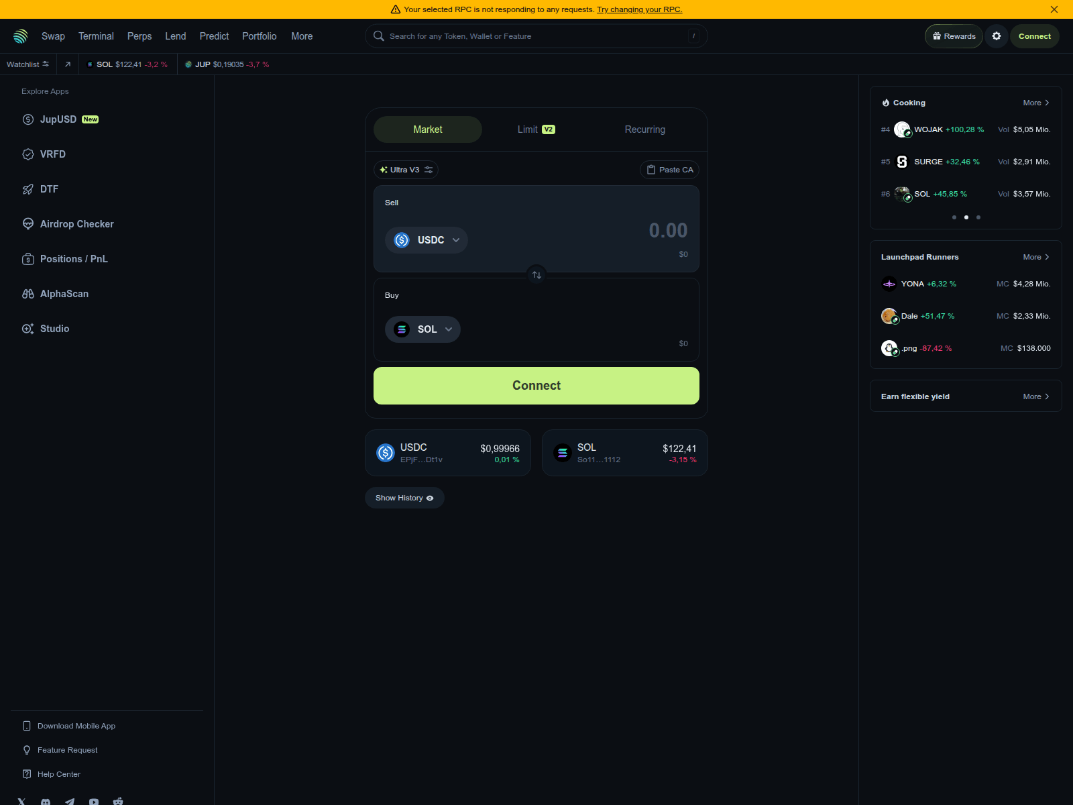Open Studio app
The image size is (1073, 805).
pyautogui.click(x=46, y=329)
